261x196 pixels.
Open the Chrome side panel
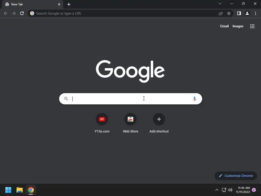tap(239, 13)
